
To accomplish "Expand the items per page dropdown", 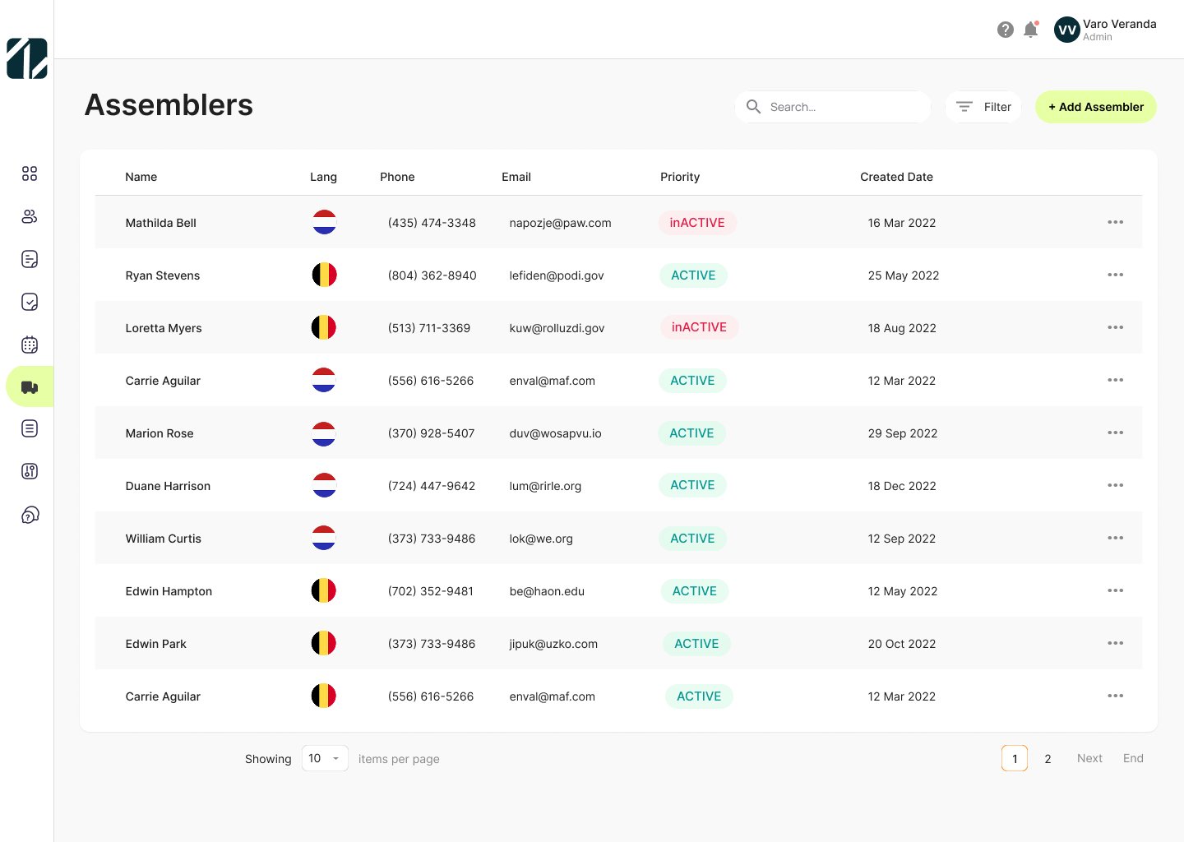I will coord(325,758).
